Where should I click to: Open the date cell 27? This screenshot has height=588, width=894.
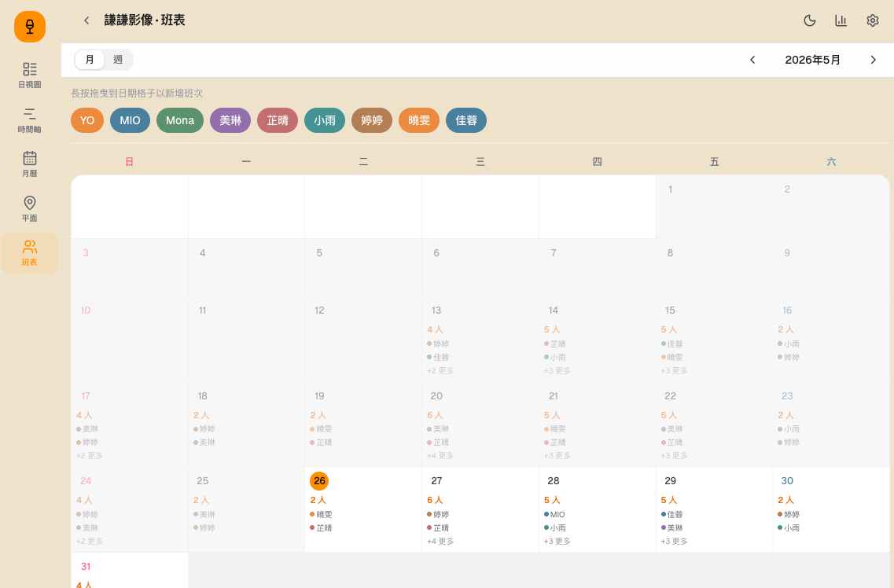point(480,509)
